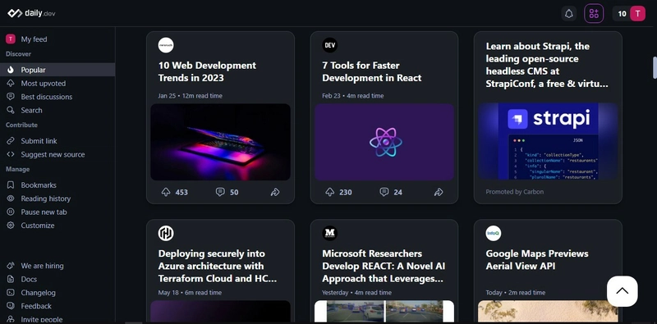The width and height of the screenshot is (657, 324).
Task: Open title 7 Tools for Faster Development in React
Action: [372, 71]
